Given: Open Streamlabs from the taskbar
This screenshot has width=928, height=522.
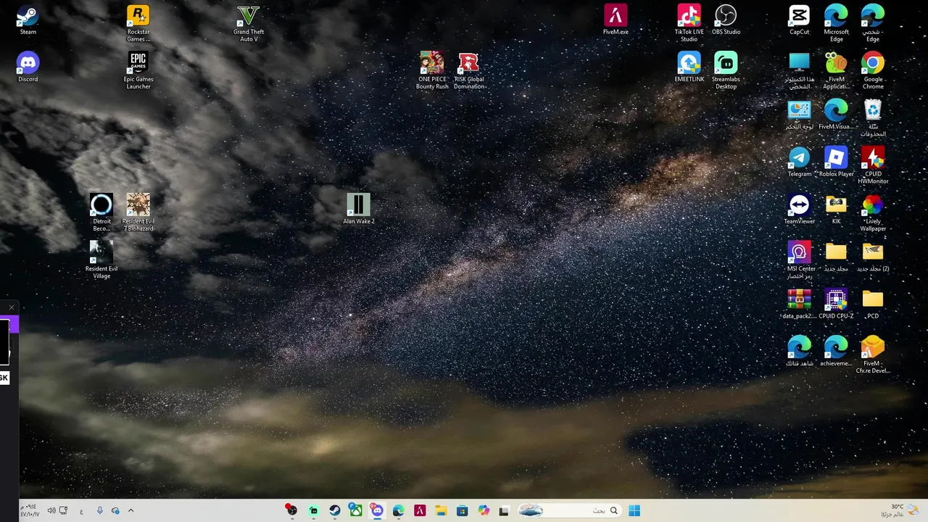Looking at the screenshot, I should 313,510.
